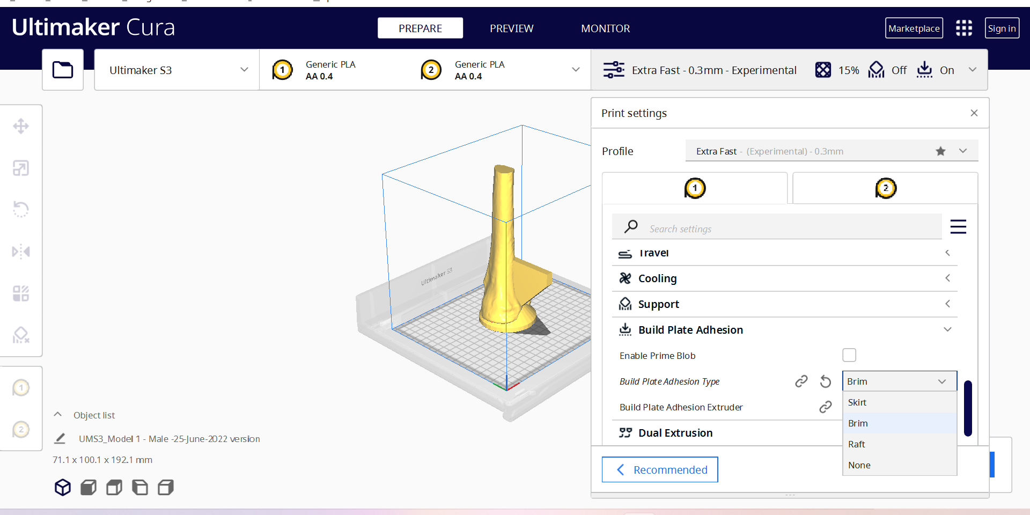Select the Scale tool in left toolbar
The height and width of the screenshot is (515, 1030).
tap(21, 168)
